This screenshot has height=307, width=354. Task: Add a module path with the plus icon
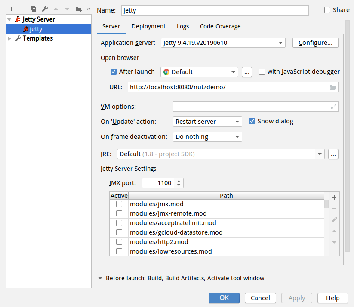334,197
